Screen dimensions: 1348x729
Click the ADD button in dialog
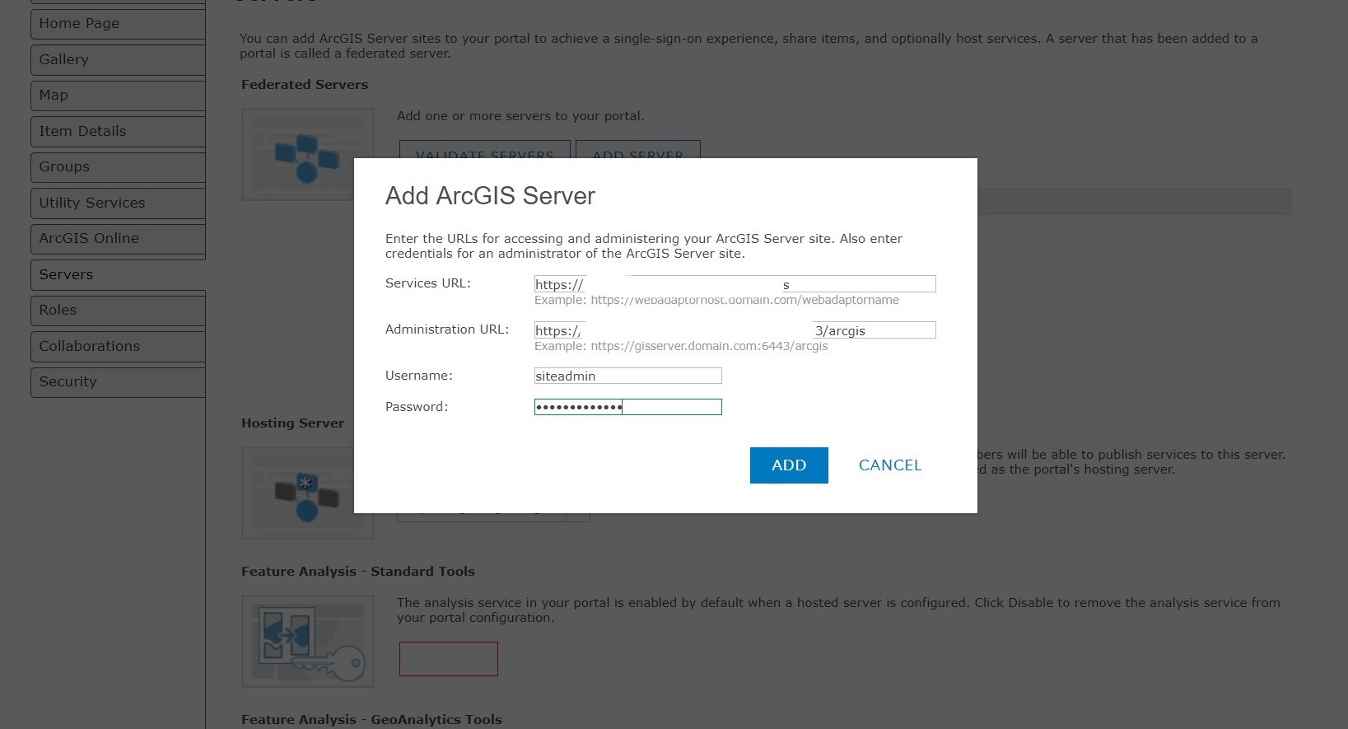(788, 465)
